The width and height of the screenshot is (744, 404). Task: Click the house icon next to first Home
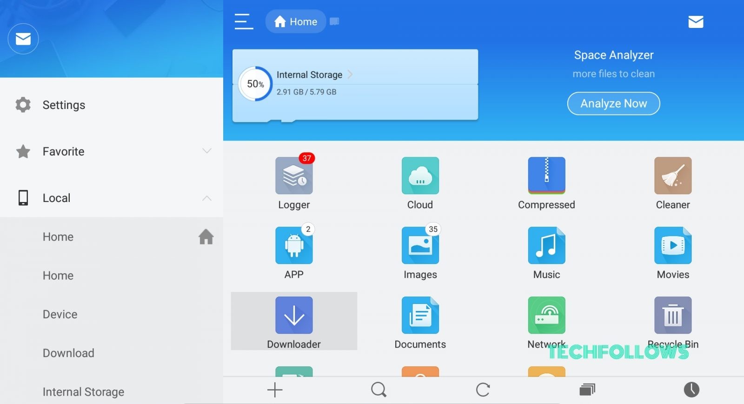pyautogui.click(x=206, y=237)
